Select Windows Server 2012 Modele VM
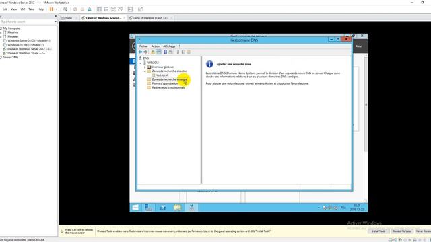Screen dimensions: 431x242 tap(29, 40)
